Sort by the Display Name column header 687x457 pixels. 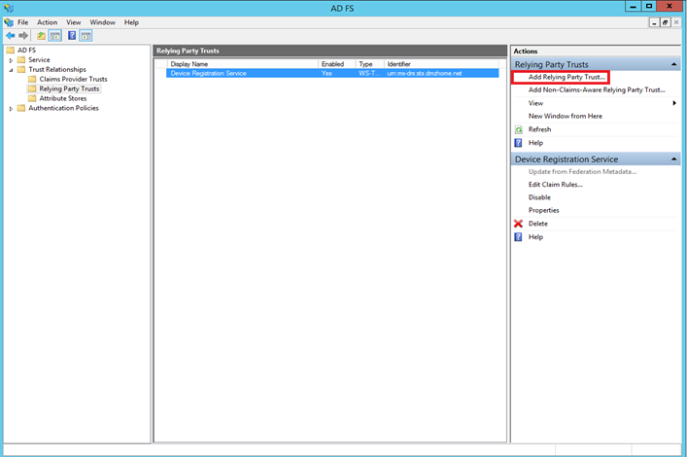click(242, 64)
